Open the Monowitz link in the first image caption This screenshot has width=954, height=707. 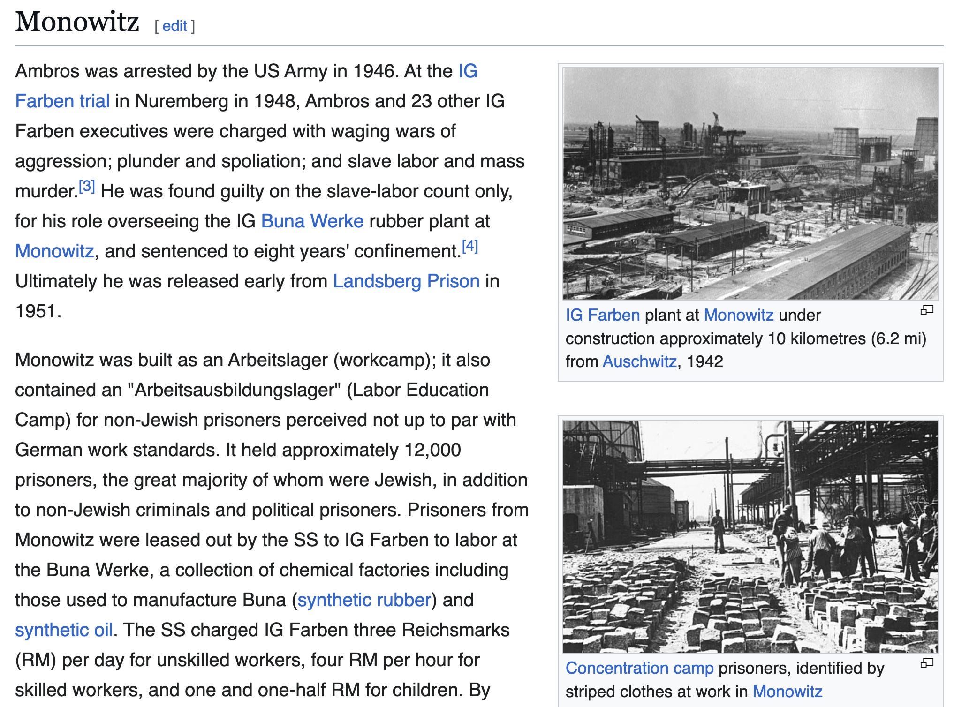click(x=739, y=315)
